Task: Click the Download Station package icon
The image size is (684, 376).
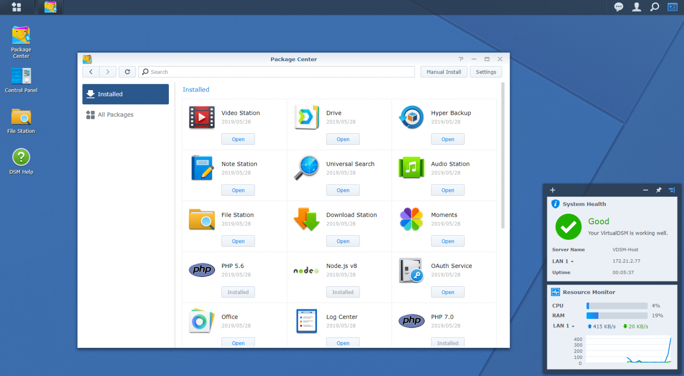Action: pyautogui.click(x=307, y=219)
